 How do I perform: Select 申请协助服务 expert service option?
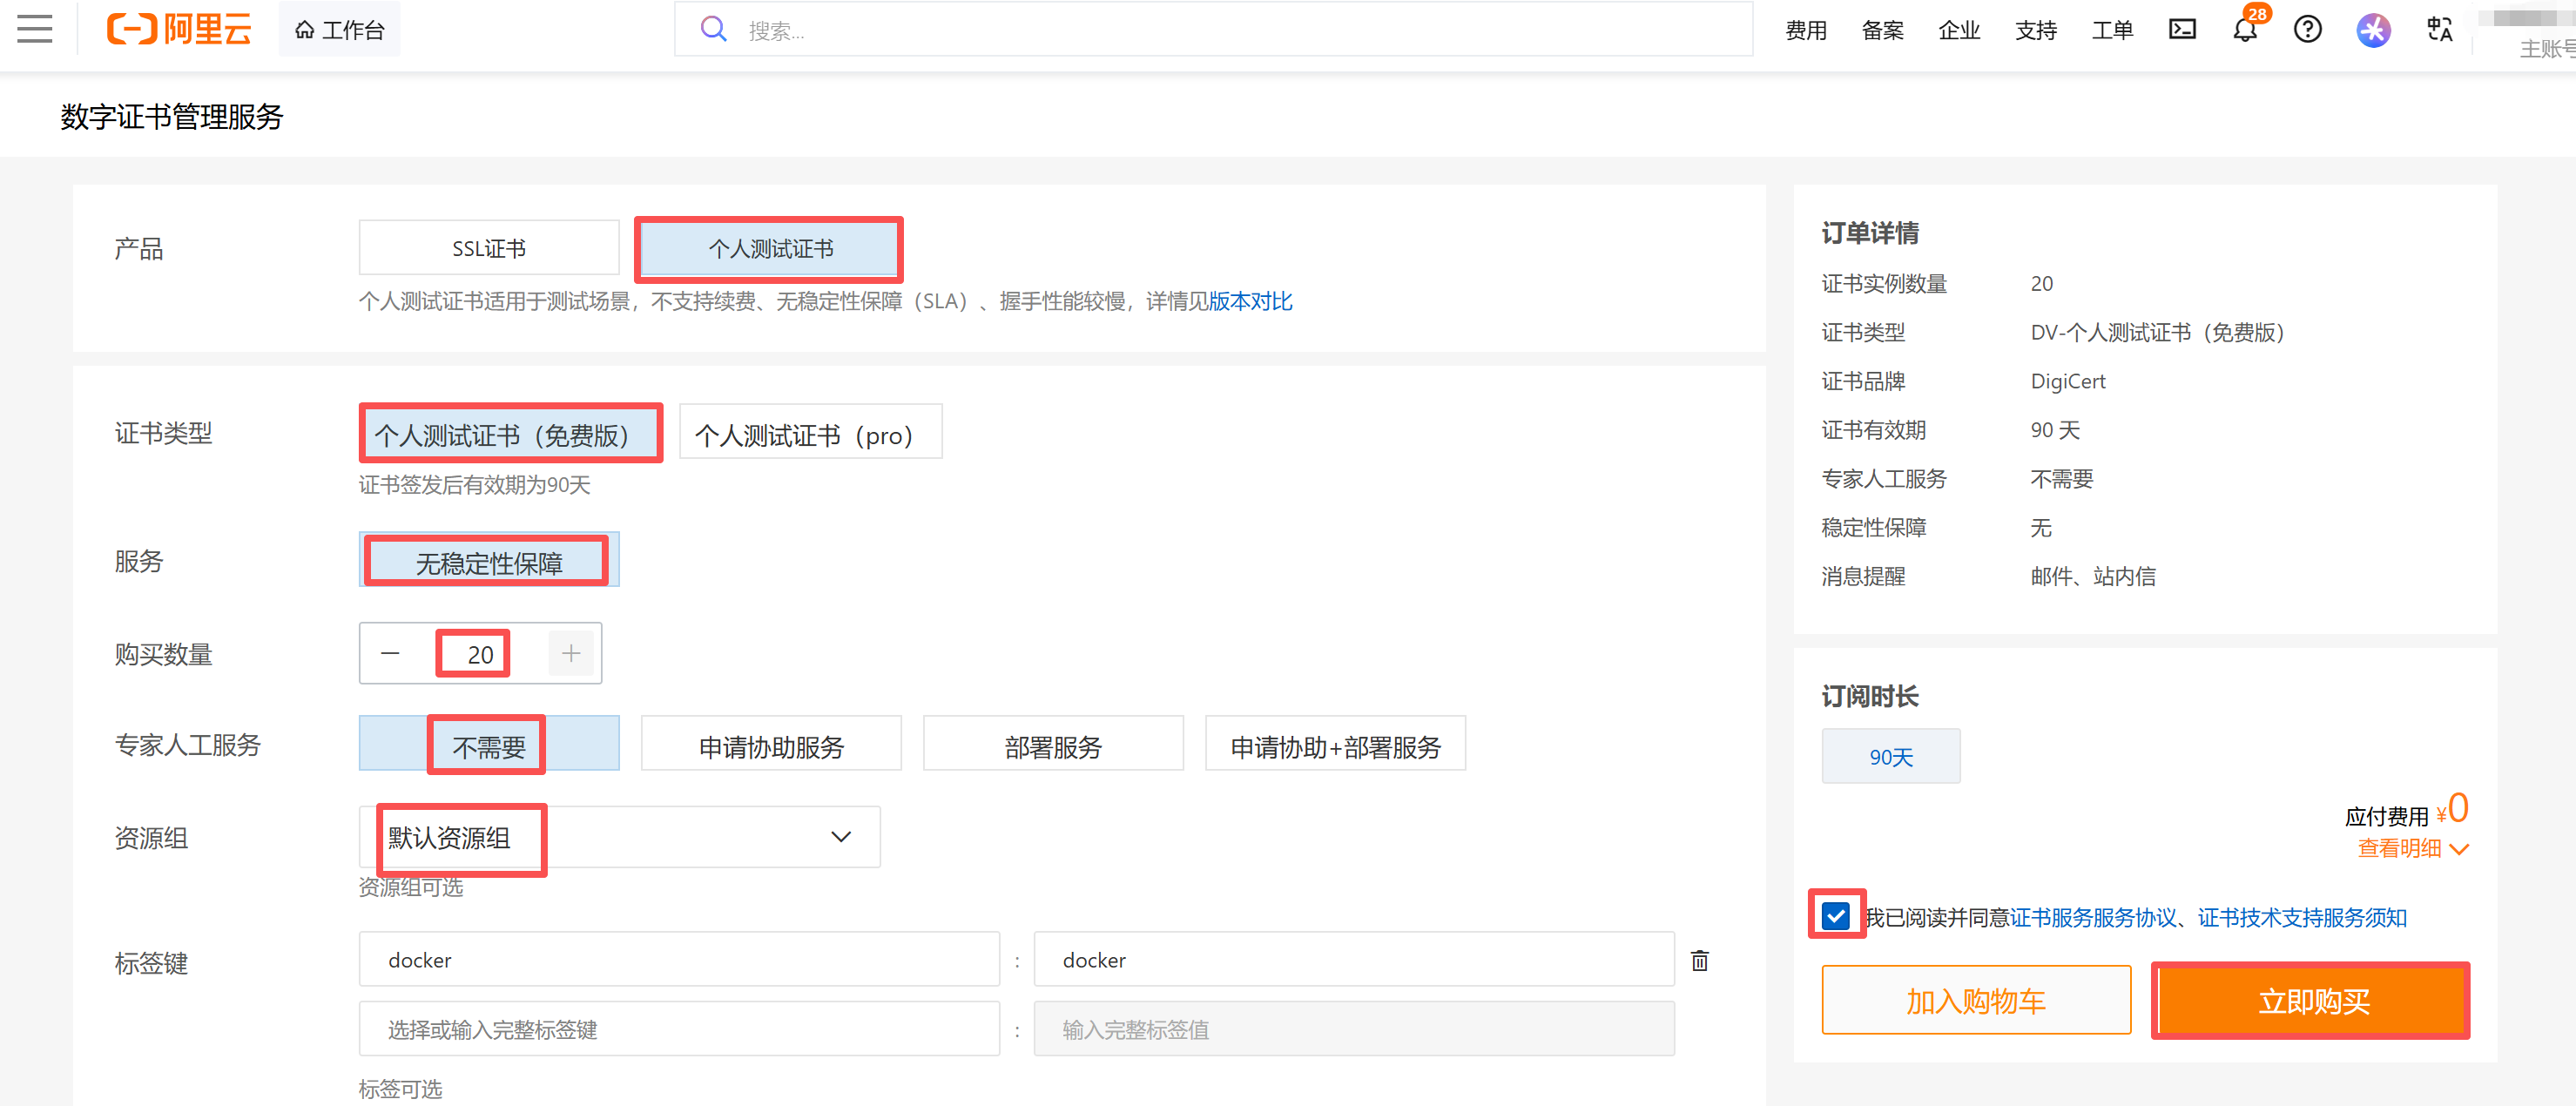click(771, 744)
